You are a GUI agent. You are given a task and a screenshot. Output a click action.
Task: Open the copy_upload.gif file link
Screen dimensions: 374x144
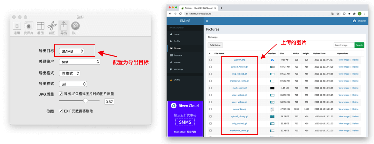coord(239,102)
